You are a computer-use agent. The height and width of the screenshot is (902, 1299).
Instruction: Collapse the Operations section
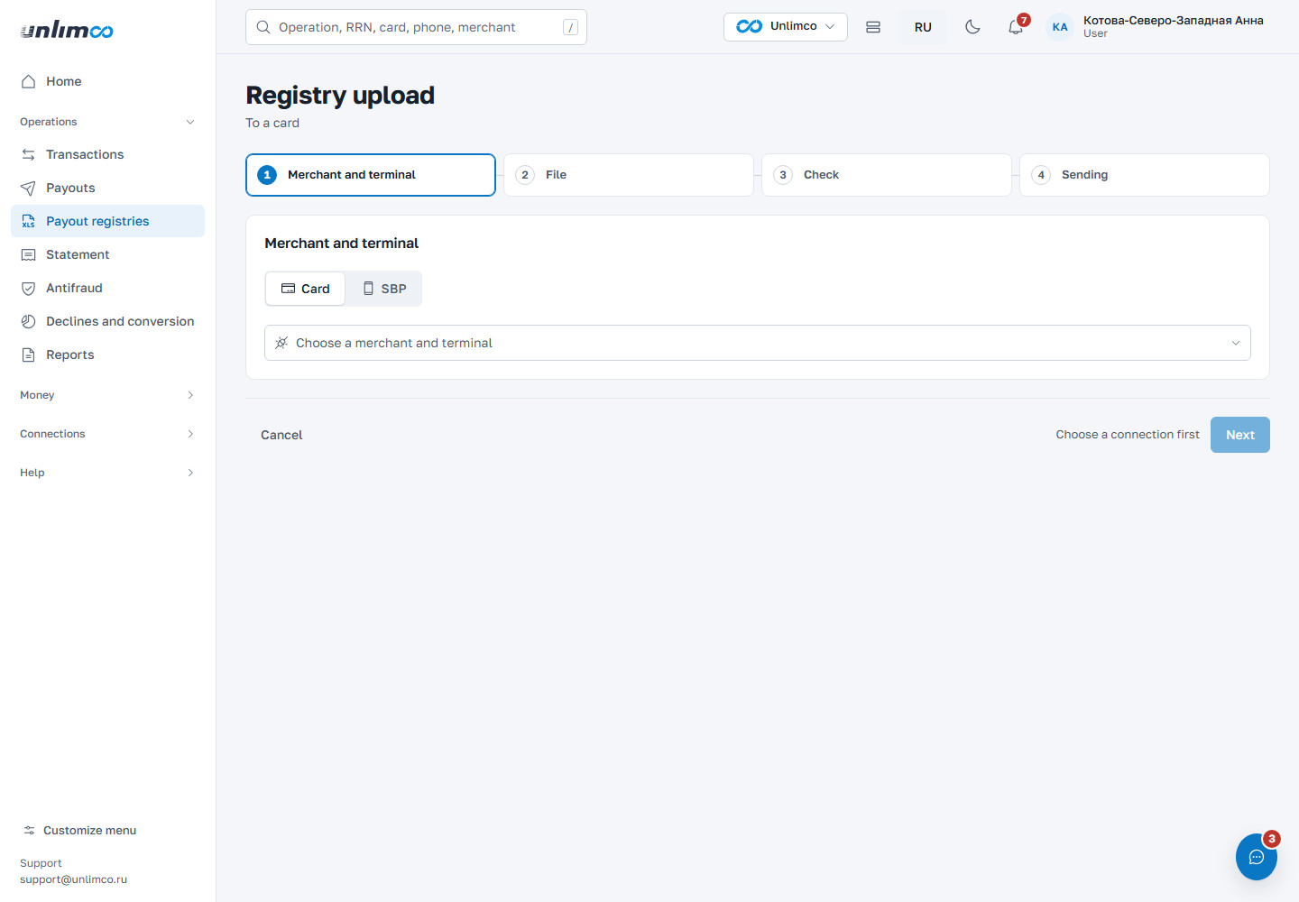pos(107,122)
